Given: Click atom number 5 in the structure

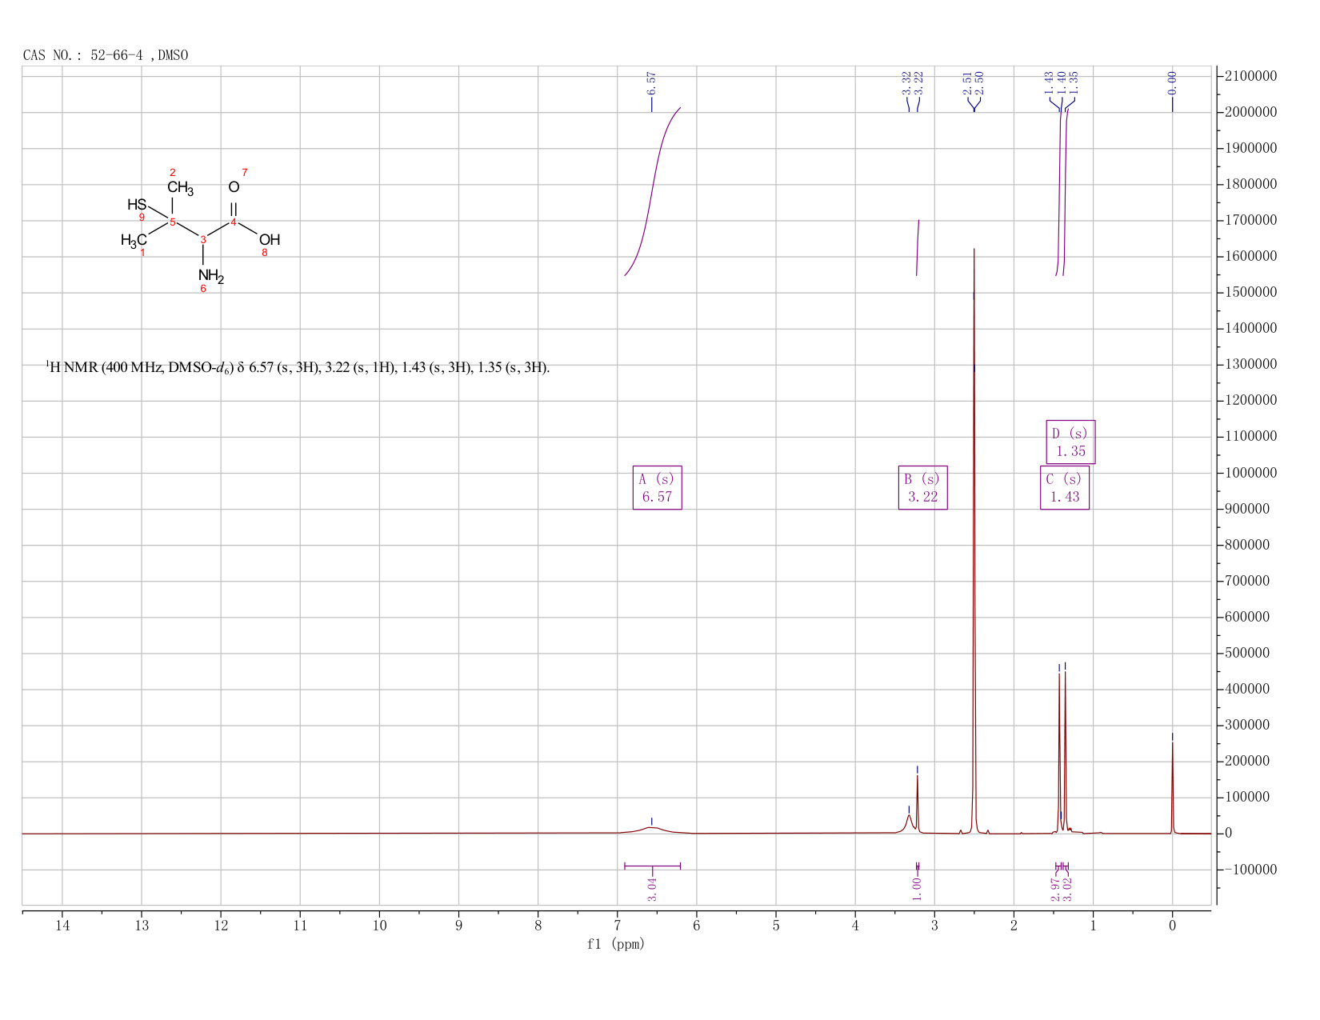Looking at the screenshot, I should pyautogui.click(x=173, y=222).
